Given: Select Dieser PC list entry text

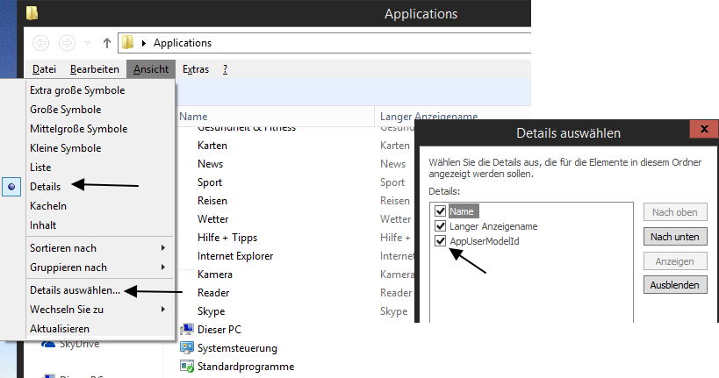Looking at the screenshot, I should coord(219,330).
